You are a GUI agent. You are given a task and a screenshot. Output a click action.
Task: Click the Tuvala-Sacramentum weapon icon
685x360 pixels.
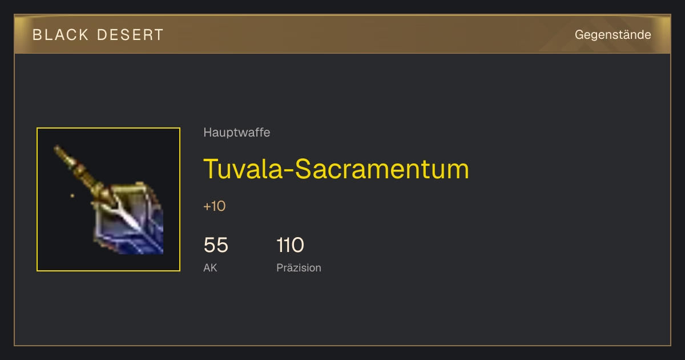pyautogui.click(x=108, y=199)
